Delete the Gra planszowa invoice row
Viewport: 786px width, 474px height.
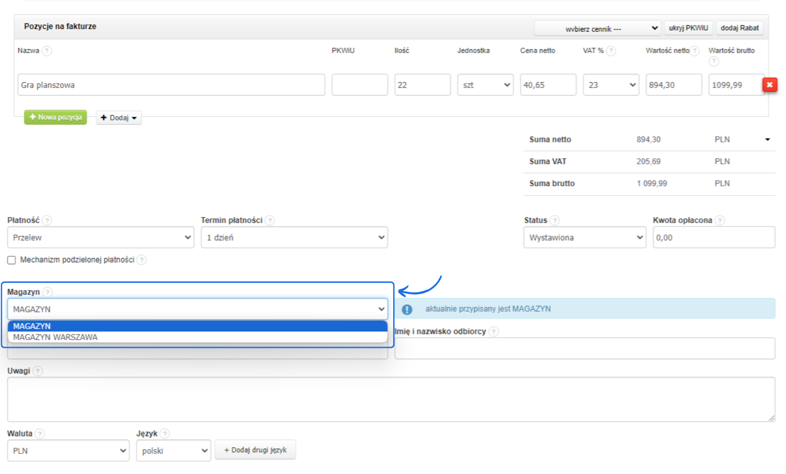click(x=769, y=85)
